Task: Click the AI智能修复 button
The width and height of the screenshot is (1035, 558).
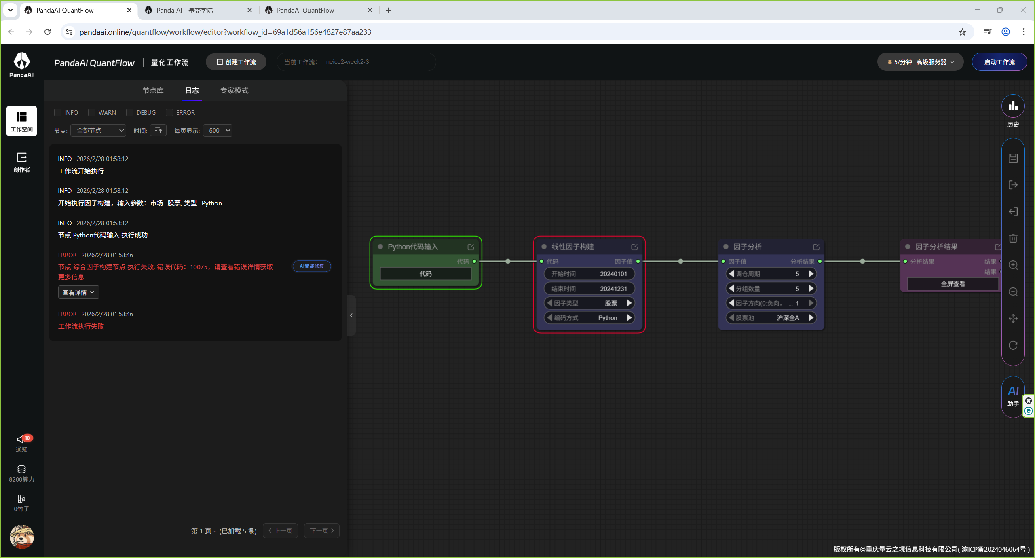Action: click(312, 266)
